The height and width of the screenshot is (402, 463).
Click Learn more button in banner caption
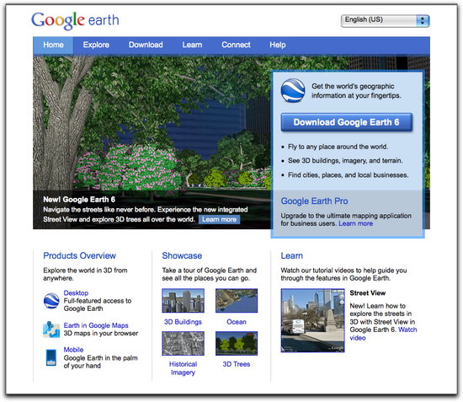point(219,219)
